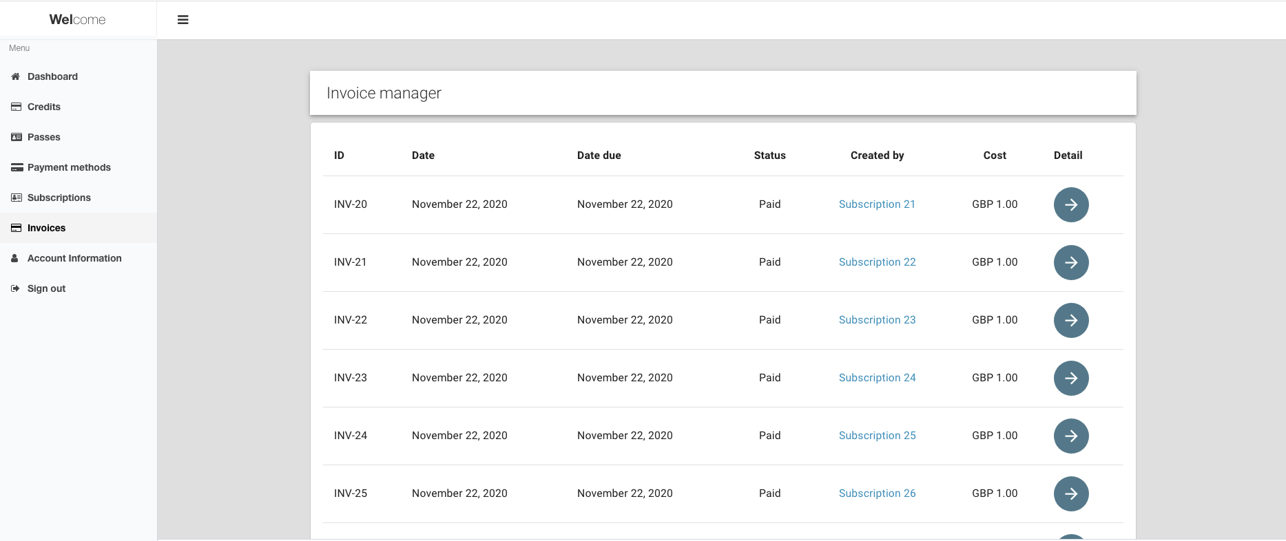The width and height of the screenshot is (1286, 541).
Task: Open detail arrow for INV-22
Action: (x=1071, y=320)
